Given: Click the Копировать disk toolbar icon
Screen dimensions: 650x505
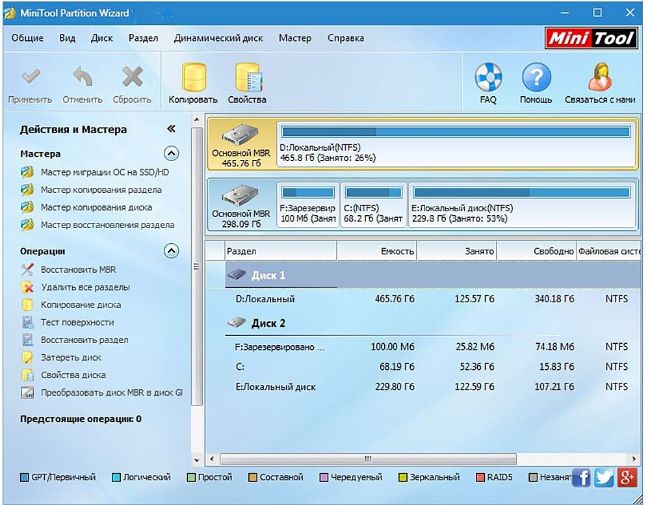Looking at the screenshot, I should point(193,77).
